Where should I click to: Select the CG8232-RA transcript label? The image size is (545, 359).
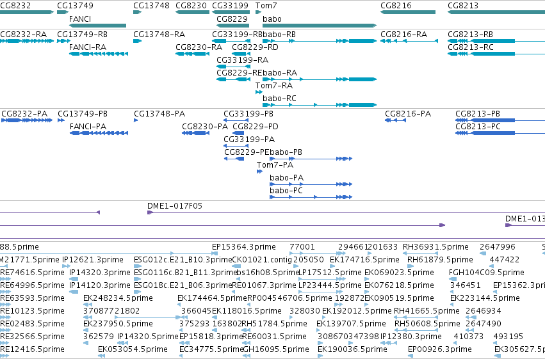point(23,35)
